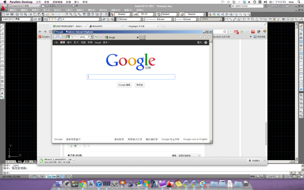
Task: Select the Line draw tool in left toolbar
Action: point(2,26)
